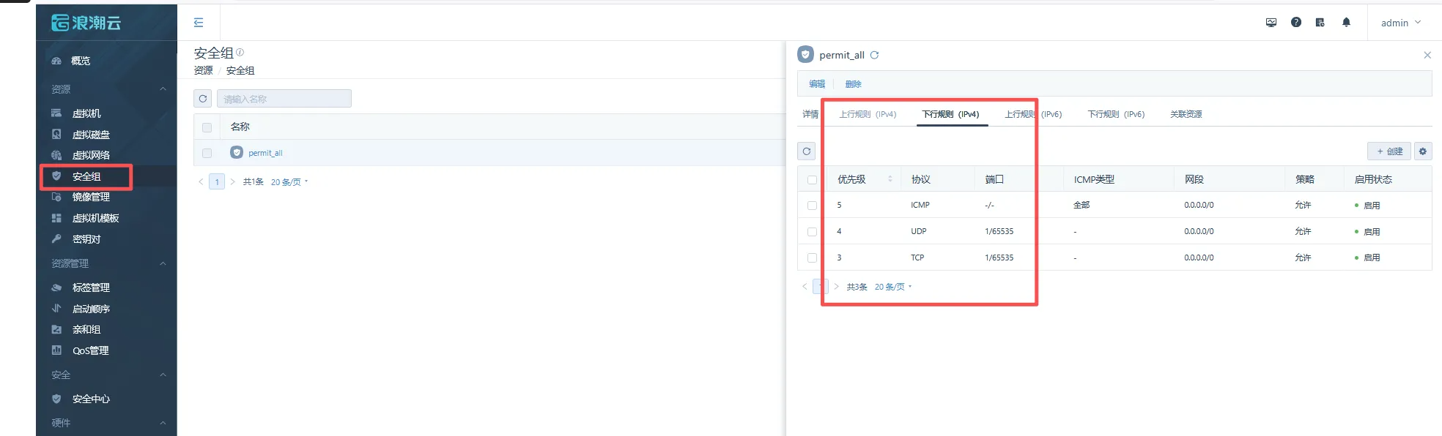The width and height of the screenshot is (1442, 436).
Task: Open rule table column settings gear
Action: pos(1423,151)
